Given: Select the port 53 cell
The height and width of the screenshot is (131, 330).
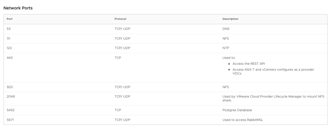Looking at the screenshot, I should pos(8,29).
